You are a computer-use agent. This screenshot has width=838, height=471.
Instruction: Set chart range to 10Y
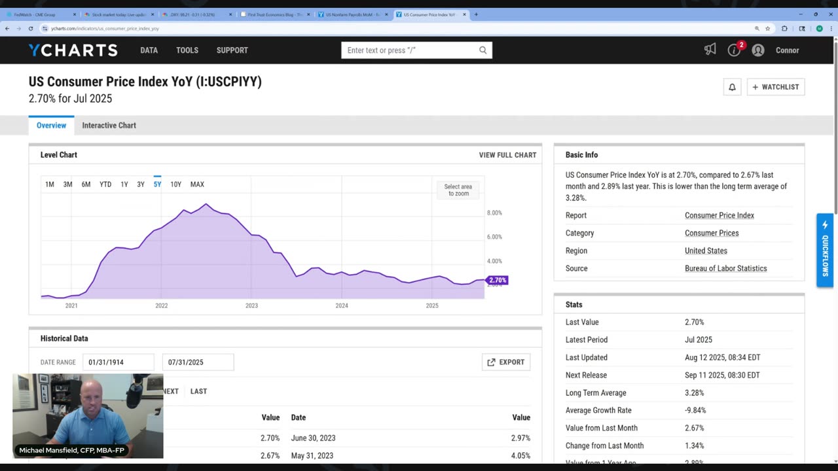pos(175,184)
